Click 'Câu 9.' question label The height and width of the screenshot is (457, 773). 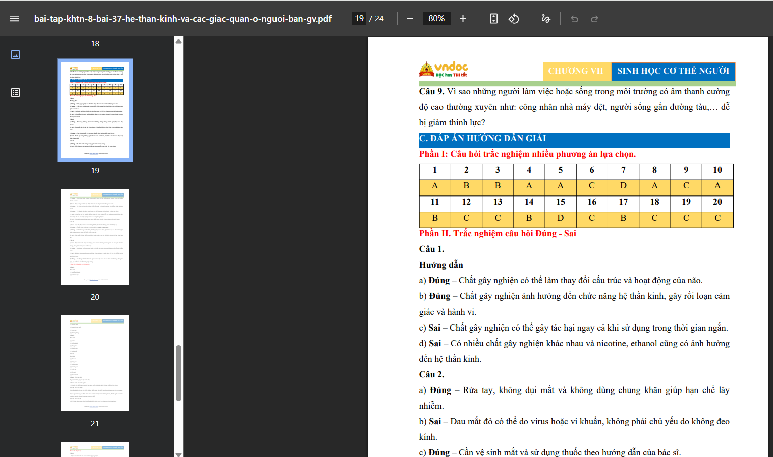[x=432, y=92]
